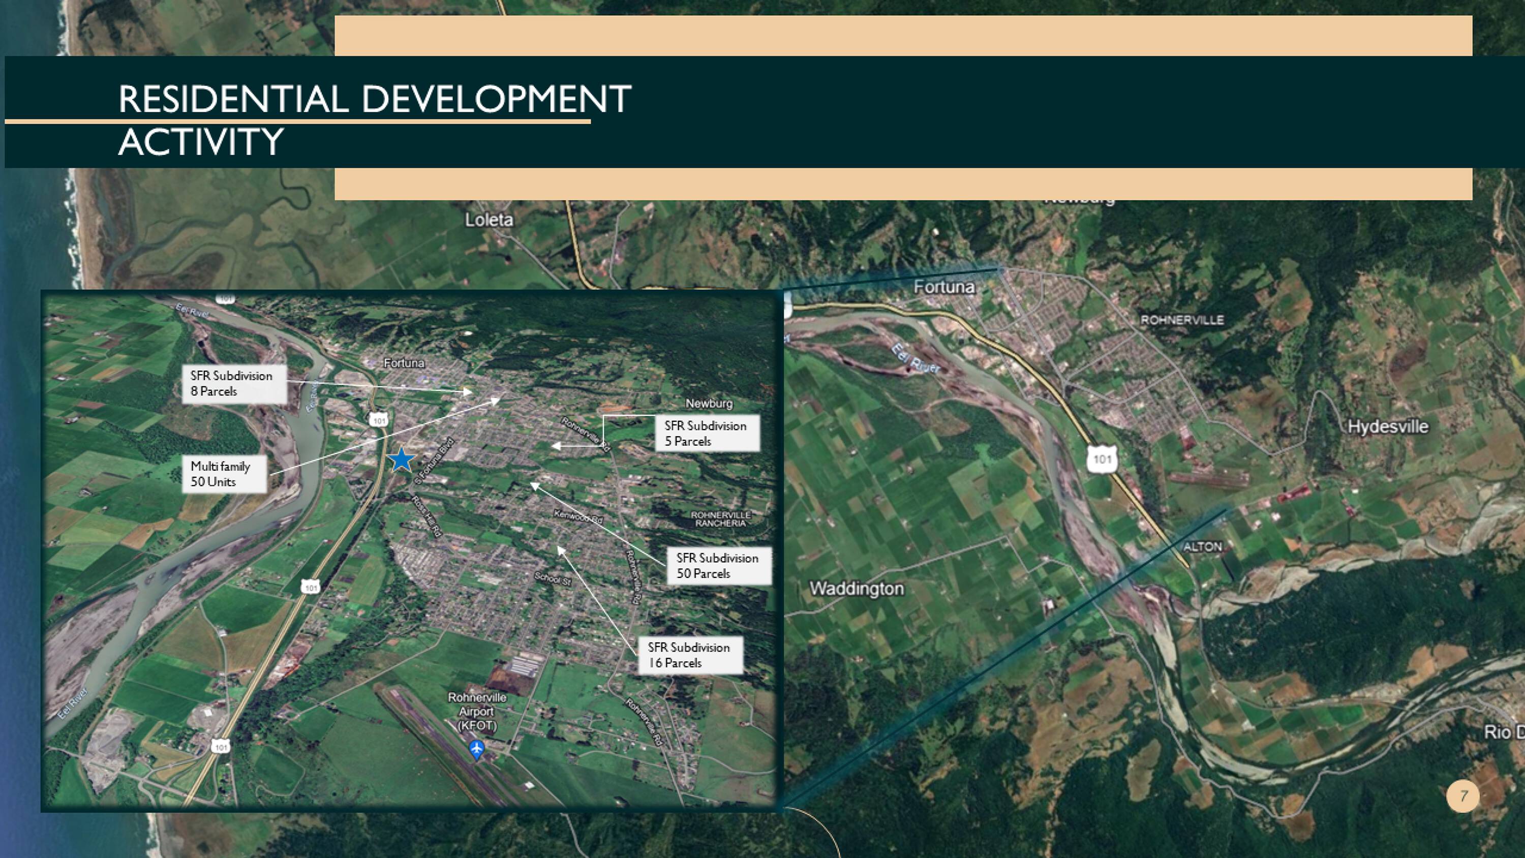Viewport: 1525px width, 858px height.
Task: Click the Waddington place label
Action: point(857,589)
